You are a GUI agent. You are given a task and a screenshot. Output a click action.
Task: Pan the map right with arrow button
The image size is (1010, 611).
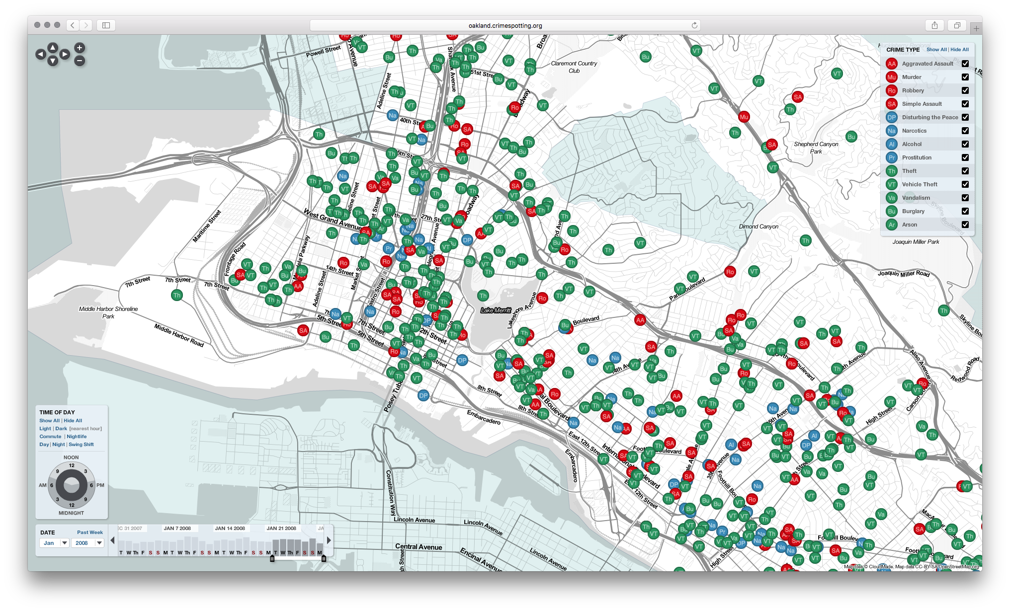[65, 54]
